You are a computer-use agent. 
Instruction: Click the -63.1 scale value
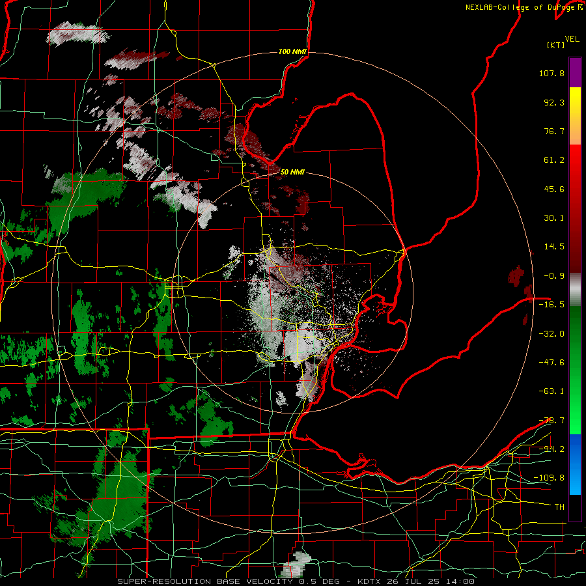[x=551, y=391]
